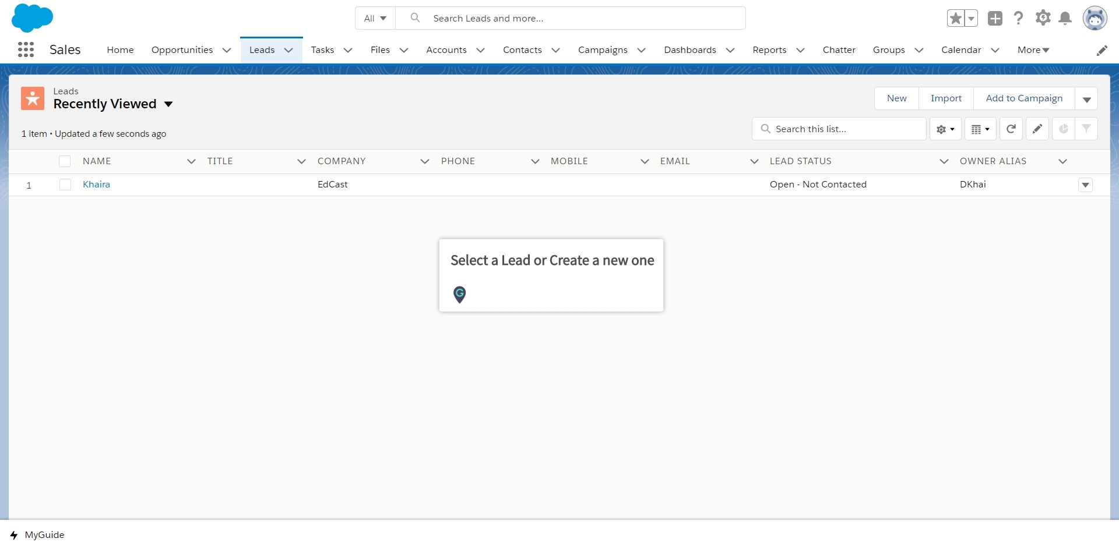Open the Campaigns tab

603,50
